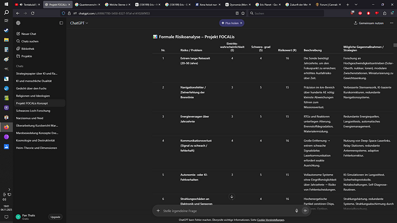
Task: Open Steam from the taskbar
Action: [6, 30]
